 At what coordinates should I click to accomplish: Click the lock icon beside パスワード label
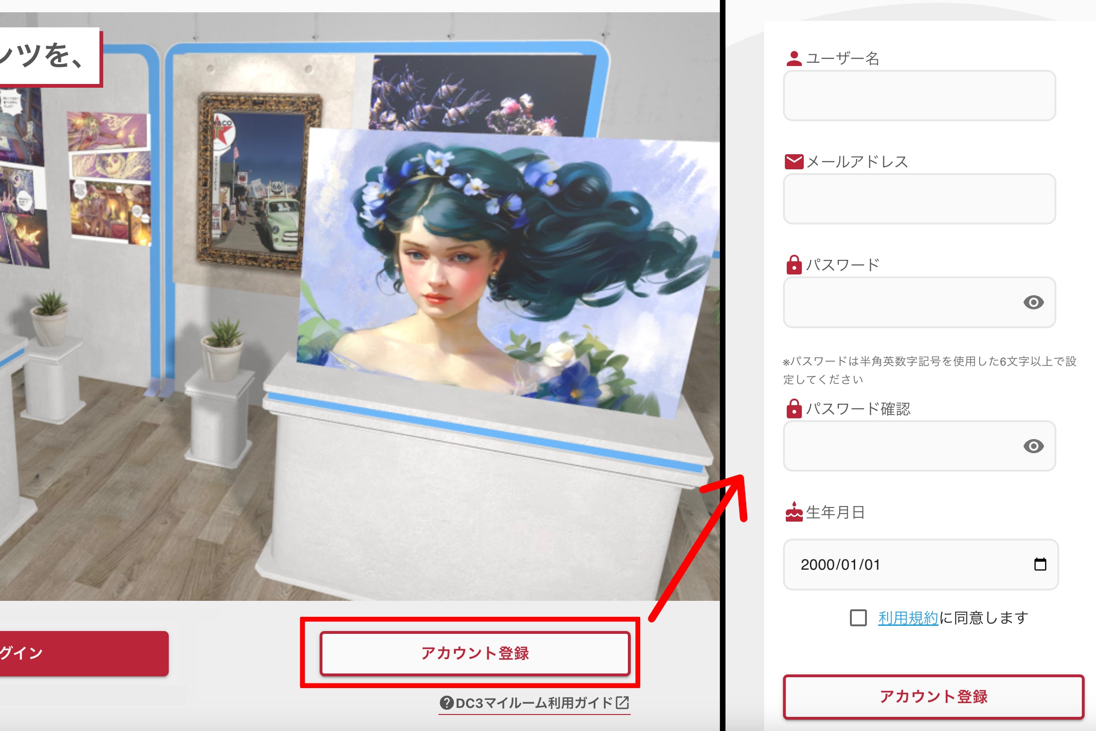tap(794, 265)
